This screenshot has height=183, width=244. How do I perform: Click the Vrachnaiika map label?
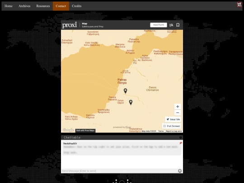(x=103, y=111)
